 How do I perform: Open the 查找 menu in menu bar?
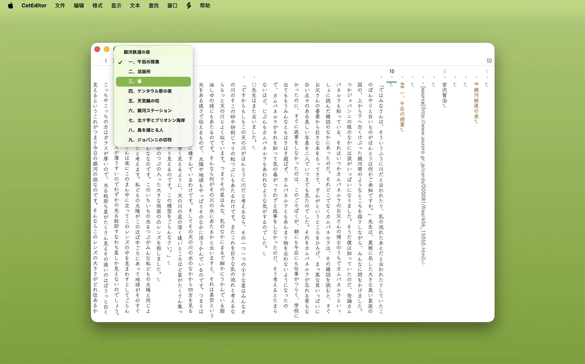153,5
